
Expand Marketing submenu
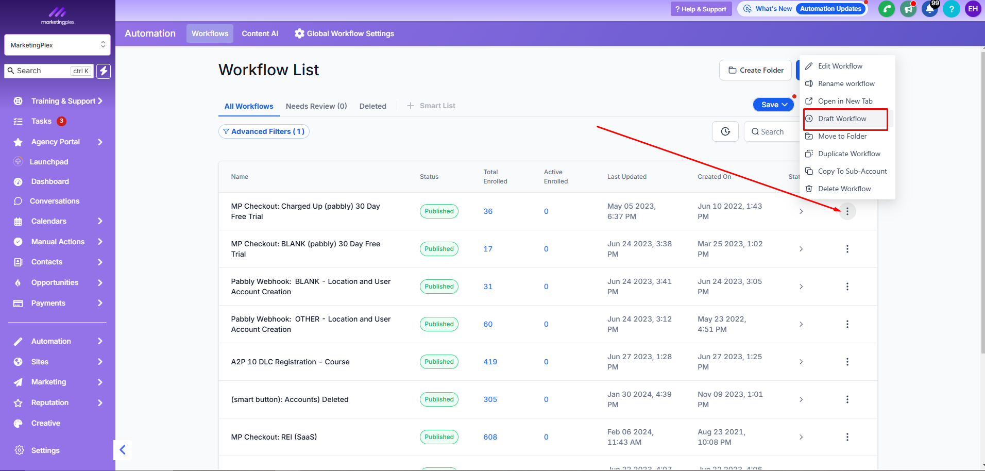(x=100, y=382)
